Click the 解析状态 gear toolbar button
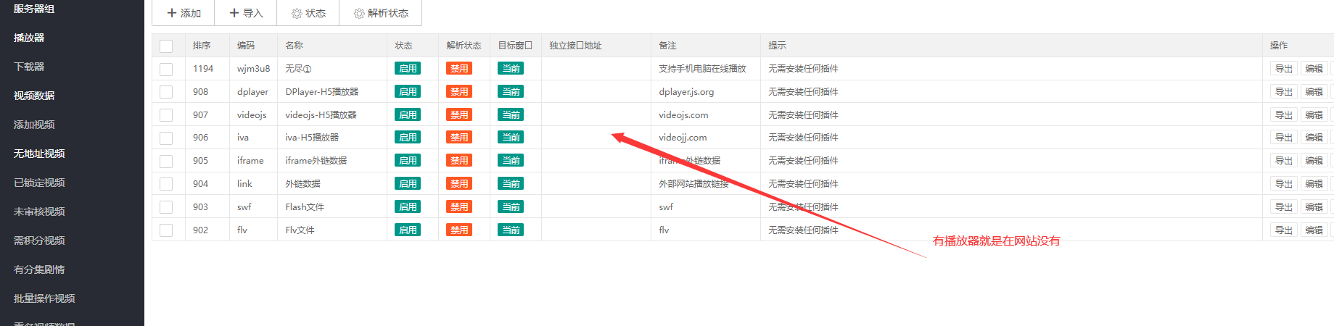Screen dimensions: 1334x326 381,13
